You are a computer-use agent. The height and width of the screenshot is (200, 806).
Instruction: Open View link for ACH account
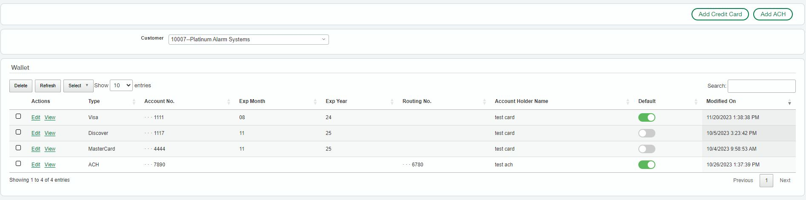(50, 165)
